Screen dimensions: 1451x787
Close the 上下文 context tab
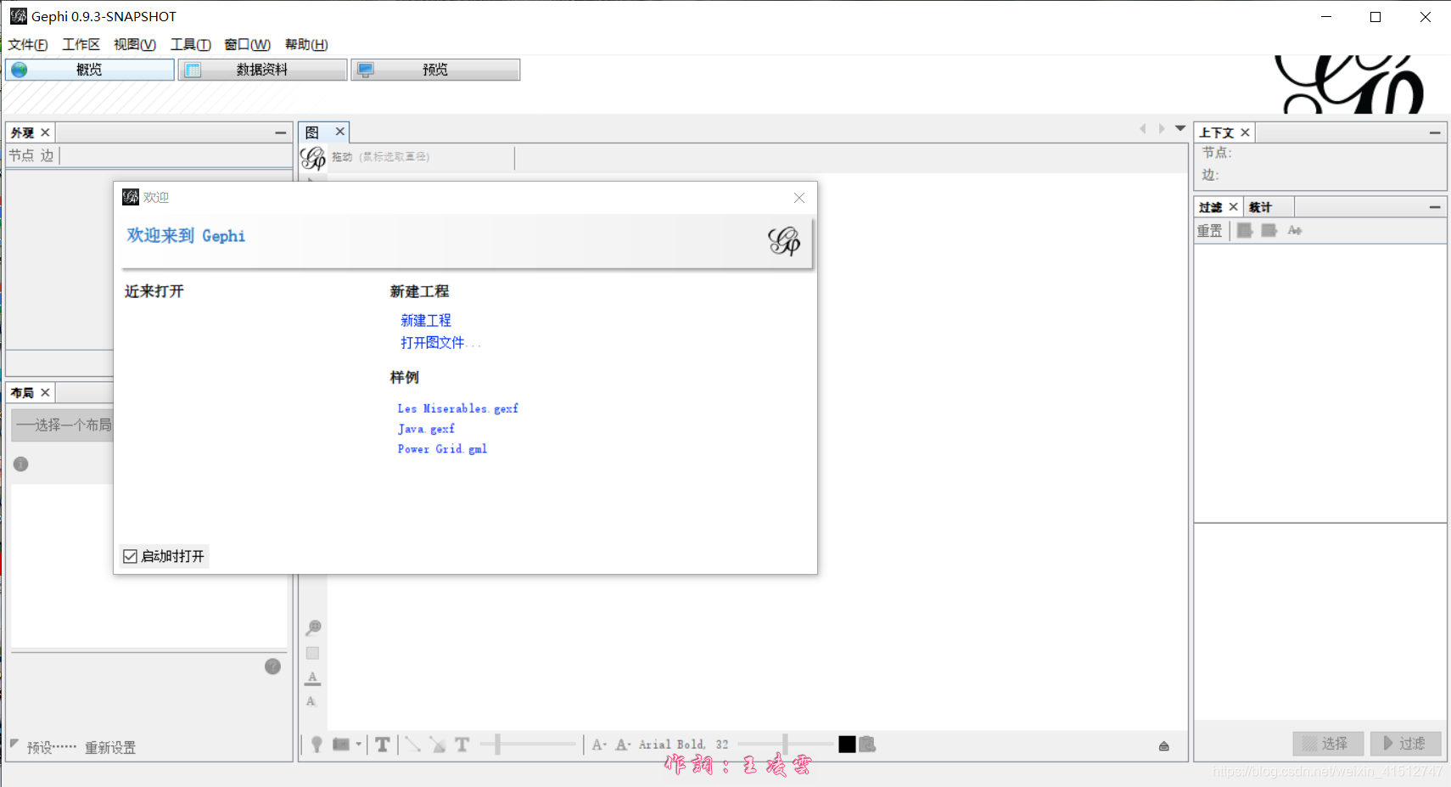coord(1246,132)
